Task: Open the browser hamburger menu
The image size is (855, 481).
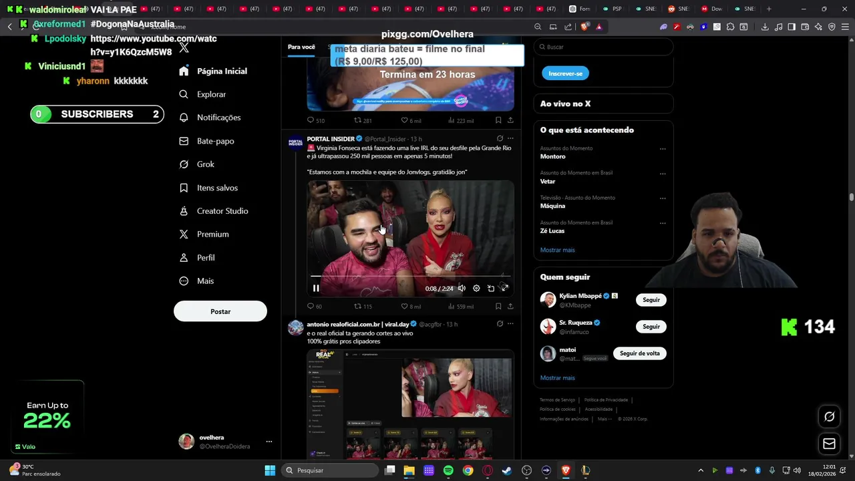Action: tap(845, 27)
